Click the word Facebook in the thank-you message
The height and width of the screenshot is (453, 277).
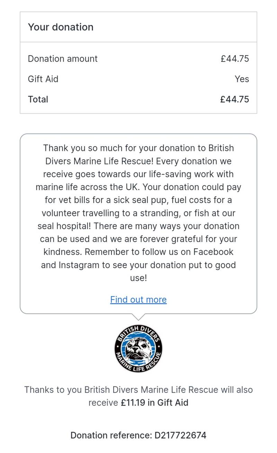click(213, 252)
